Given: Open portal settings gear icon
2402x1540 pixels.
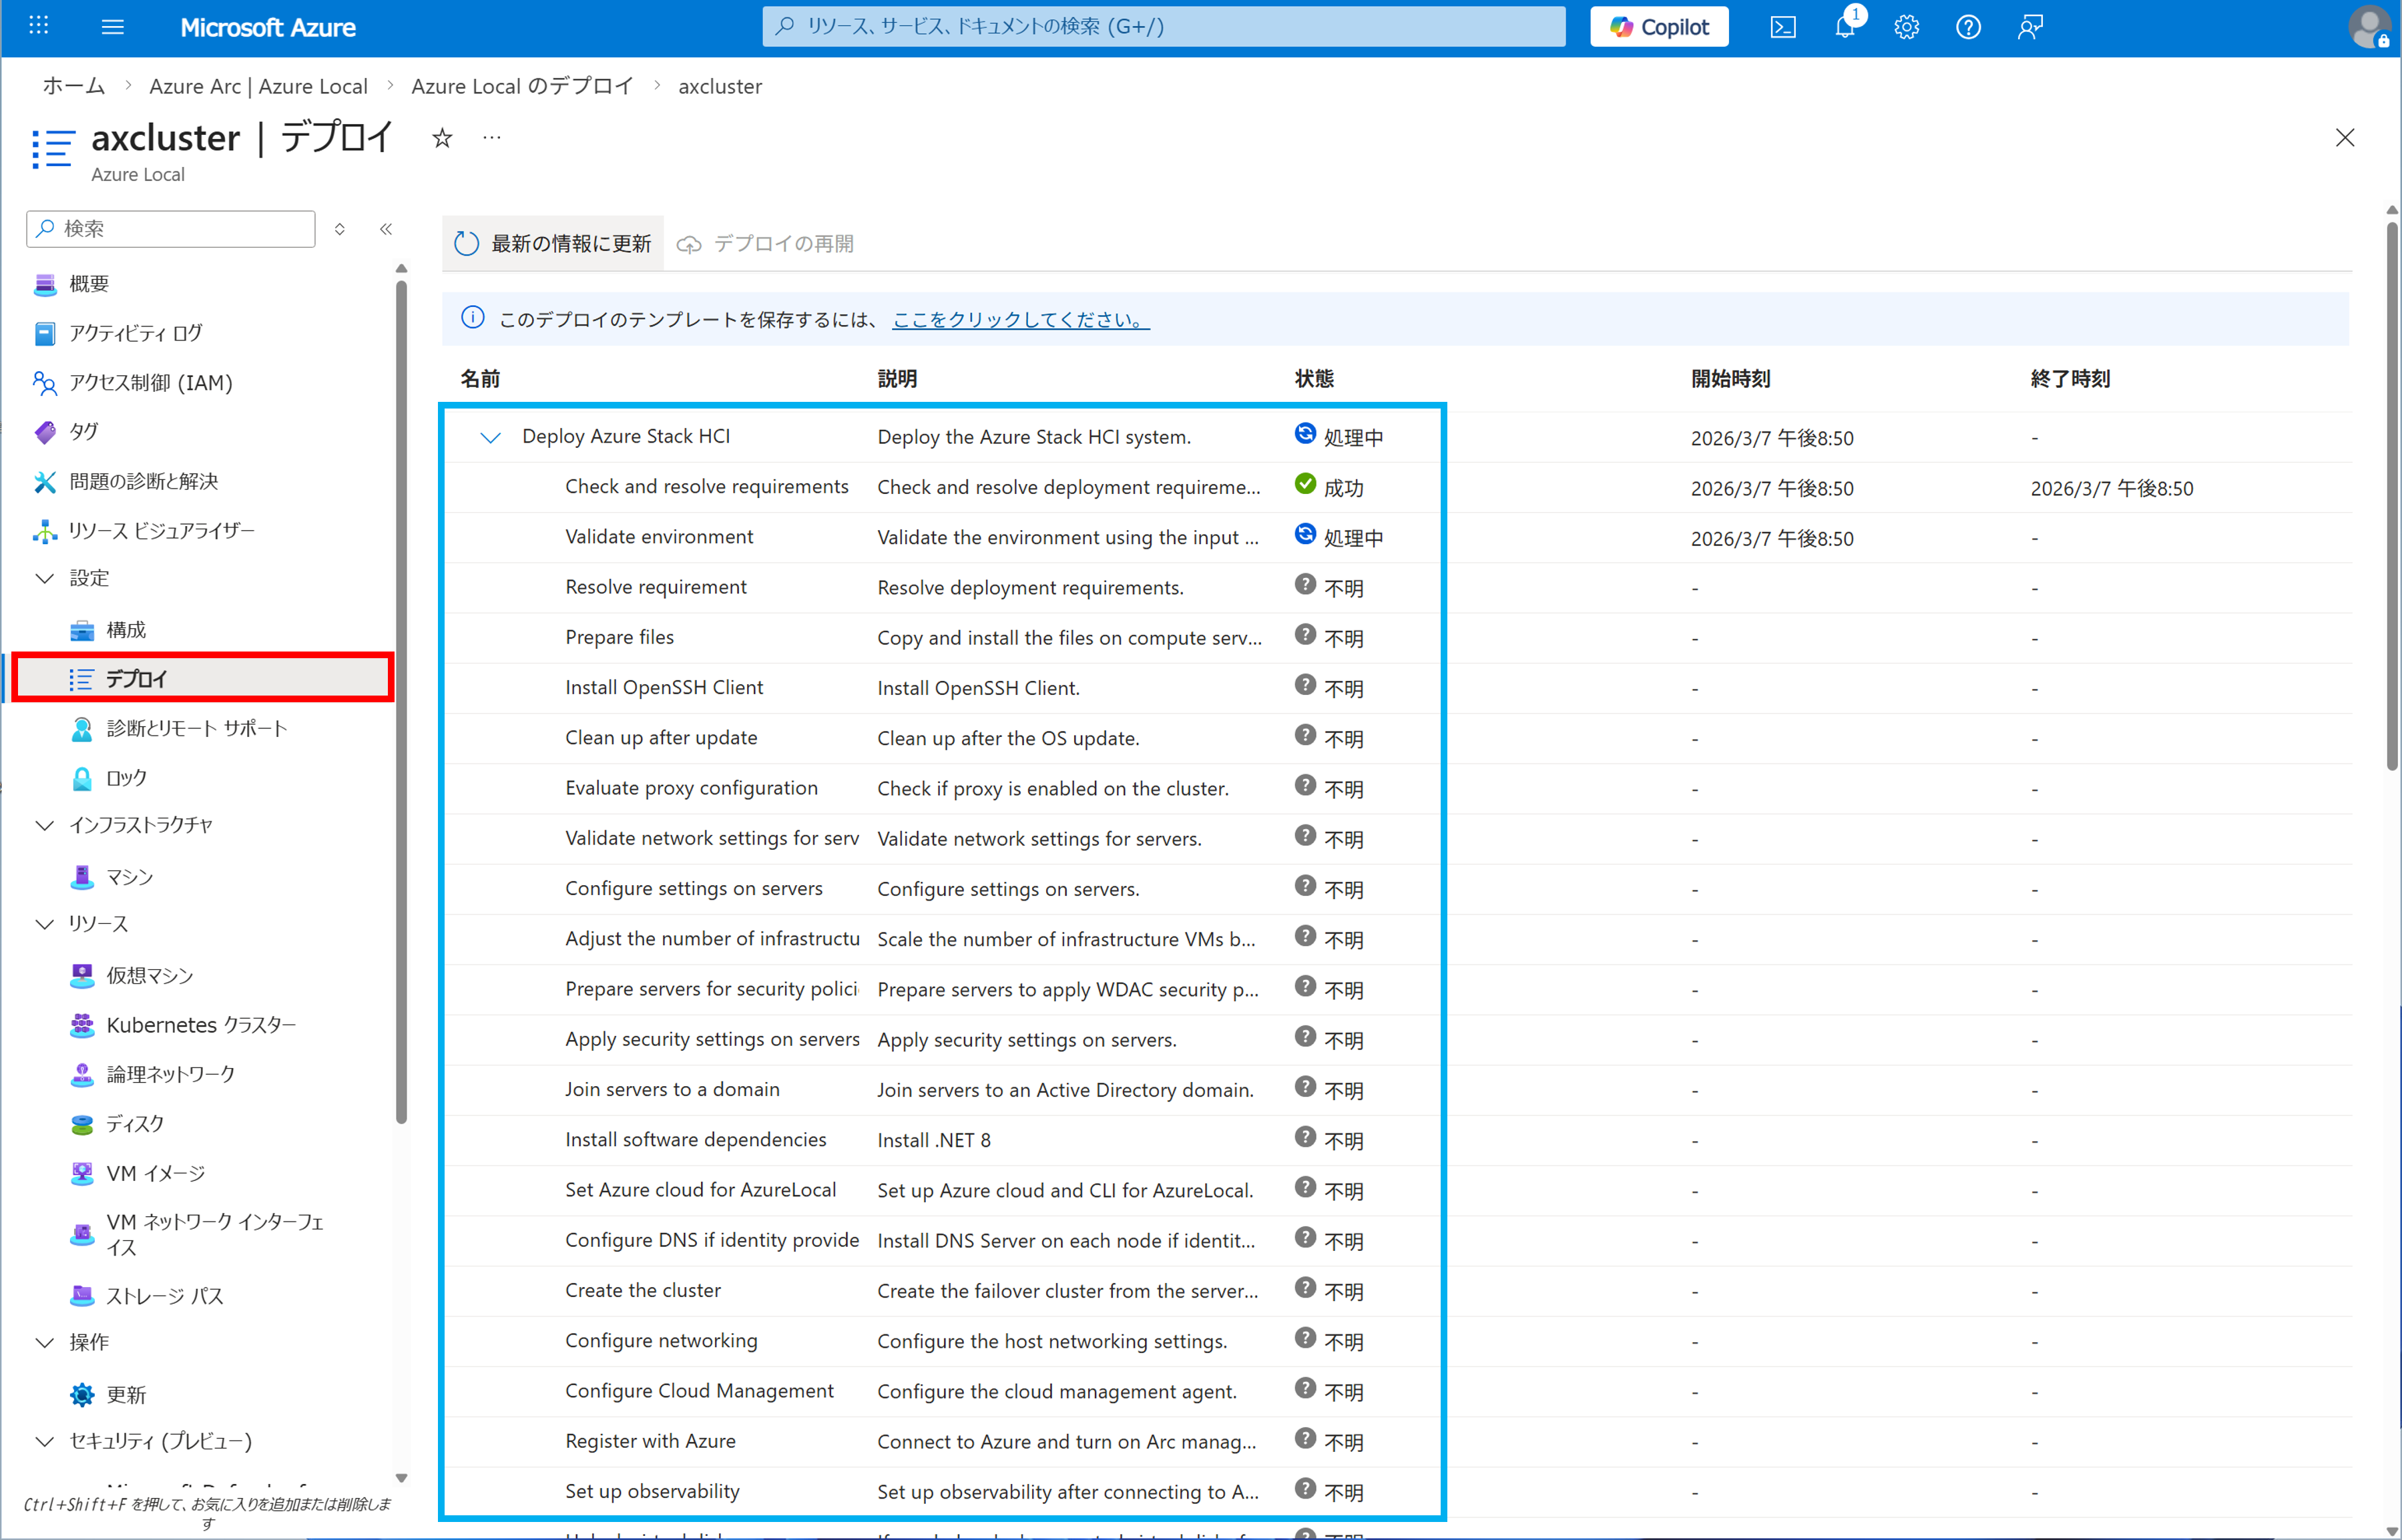Looking at the screenshot, I should point(1906,27).
